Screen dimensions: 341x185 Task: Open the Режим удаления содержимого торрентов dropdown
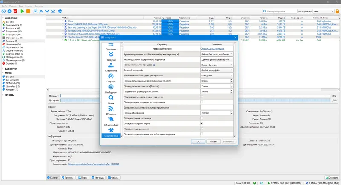(217, 60)
